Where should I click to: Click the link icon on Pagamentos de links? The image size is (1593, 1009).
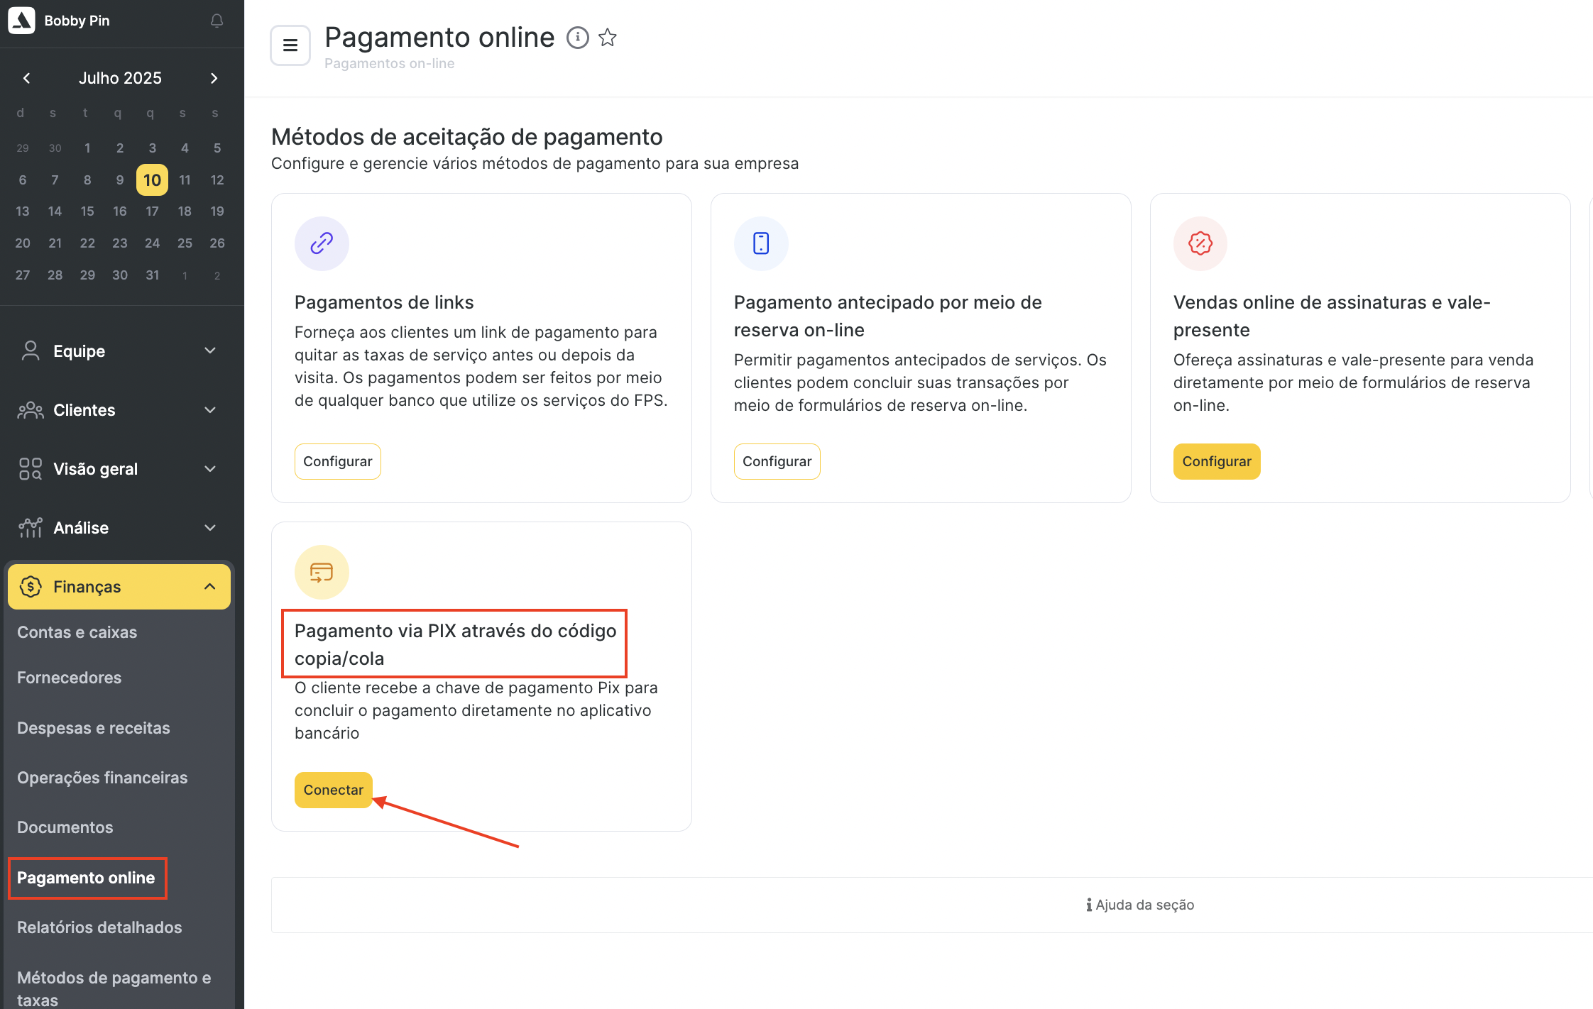(322, 243)
